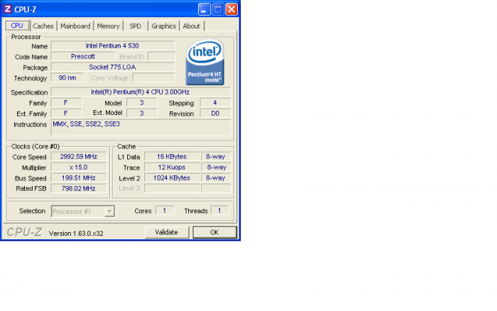Image resolution: width=497 pixels, height=311 pixels.
Task: Click the Cores count field
Action: [x=165, y=210]
